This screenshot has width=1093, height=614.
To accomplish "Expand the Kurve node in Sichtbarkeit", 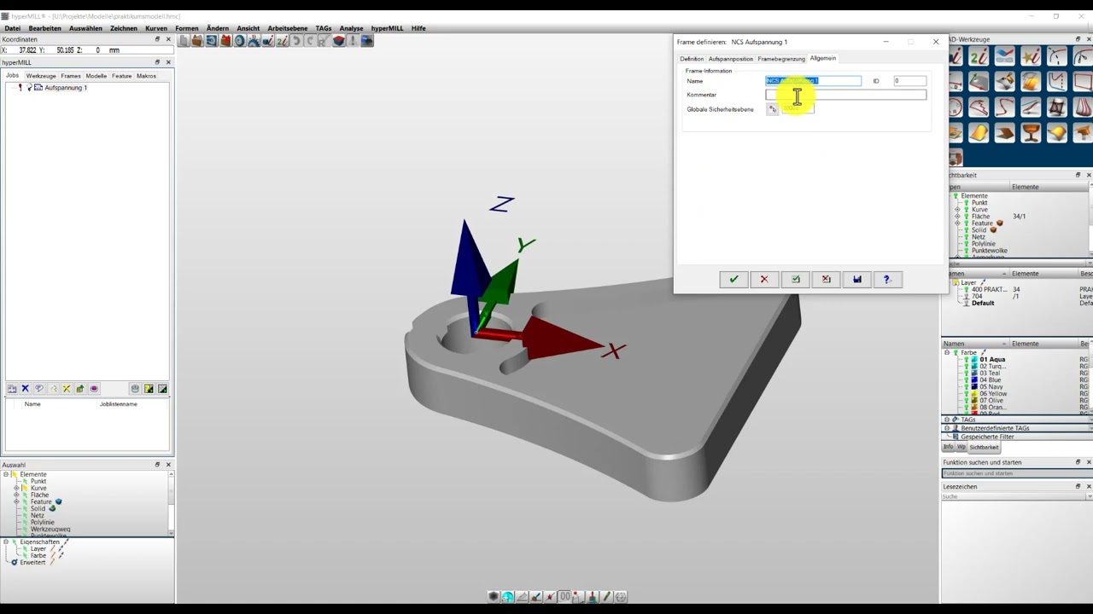I will (x=957, y=210).
